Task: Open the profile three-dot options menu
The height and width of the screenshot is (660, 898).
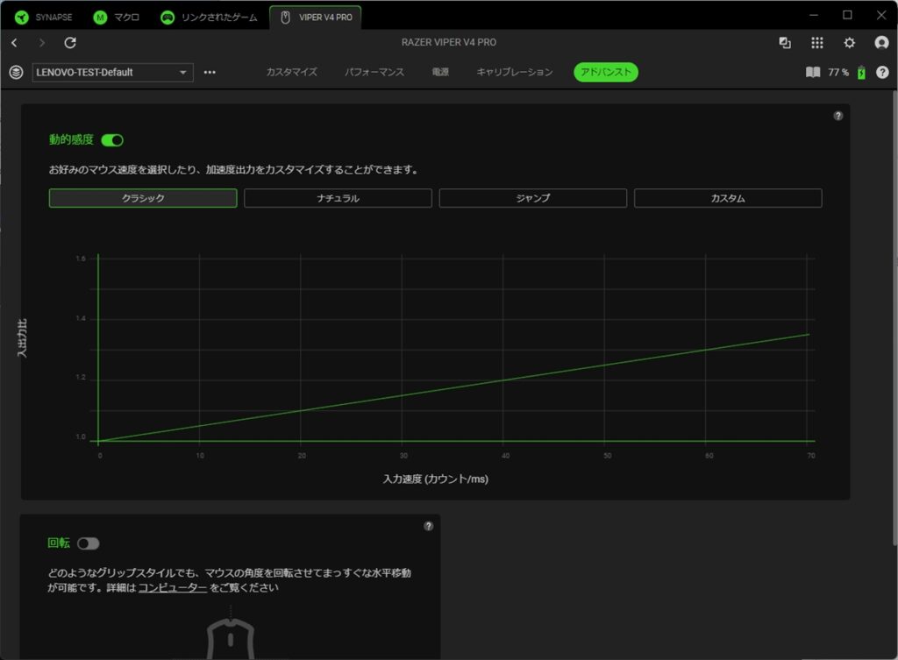Action: (210, 73)
